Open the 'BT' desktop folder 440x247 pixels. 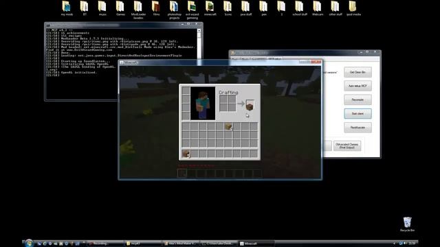pyautogui.click(x=85, y=8)
